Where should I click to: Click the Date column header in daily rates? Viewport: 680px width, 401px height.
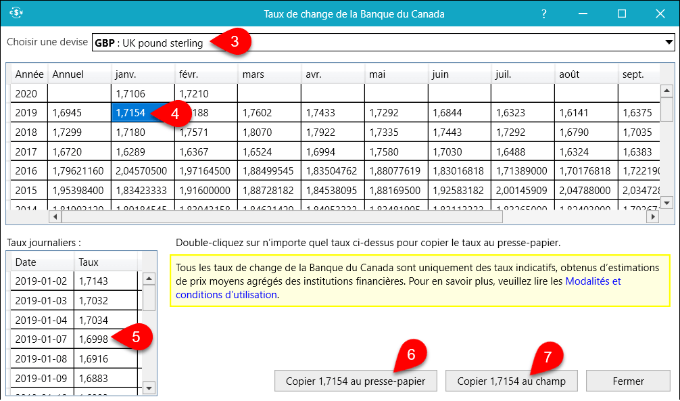coord(42,262)
